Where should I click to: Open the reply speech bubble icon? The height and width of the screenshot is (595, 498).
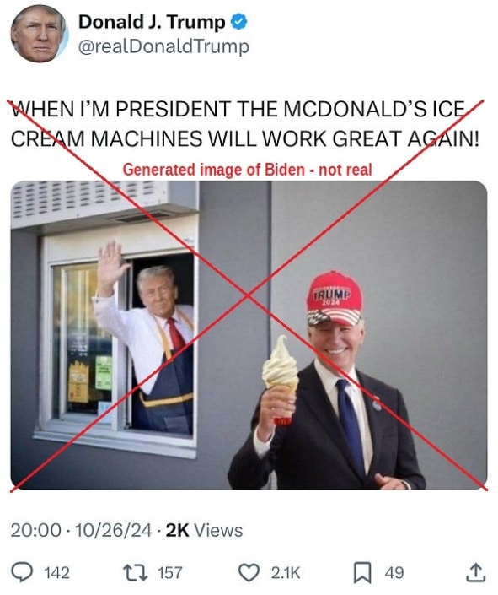(22, 572)
